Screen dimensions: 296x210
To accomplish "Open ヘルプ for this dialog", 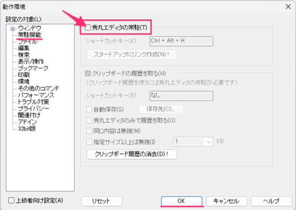I will pos(271,201).
